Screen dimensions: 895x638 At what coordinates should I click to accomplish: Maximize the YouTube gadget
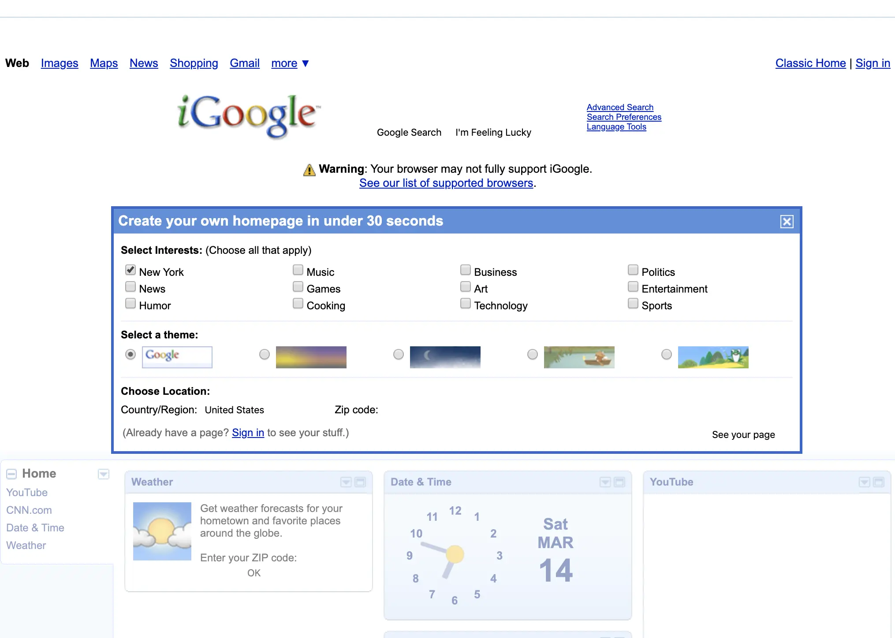pos(879,482)
